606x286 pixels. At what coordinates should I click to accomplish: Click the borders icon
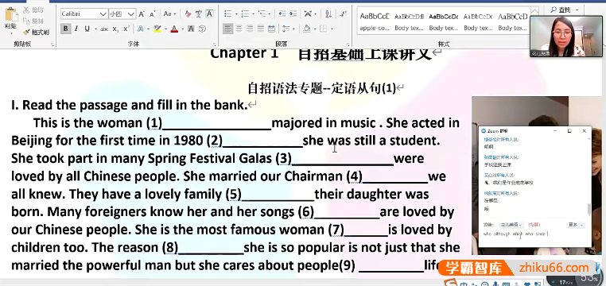pyautogui.click(x=323, y=29)
